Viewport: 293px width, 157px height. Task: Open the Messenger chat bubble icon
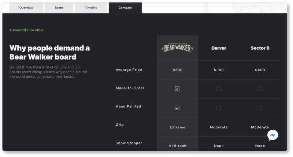click(x=272, y=135)
